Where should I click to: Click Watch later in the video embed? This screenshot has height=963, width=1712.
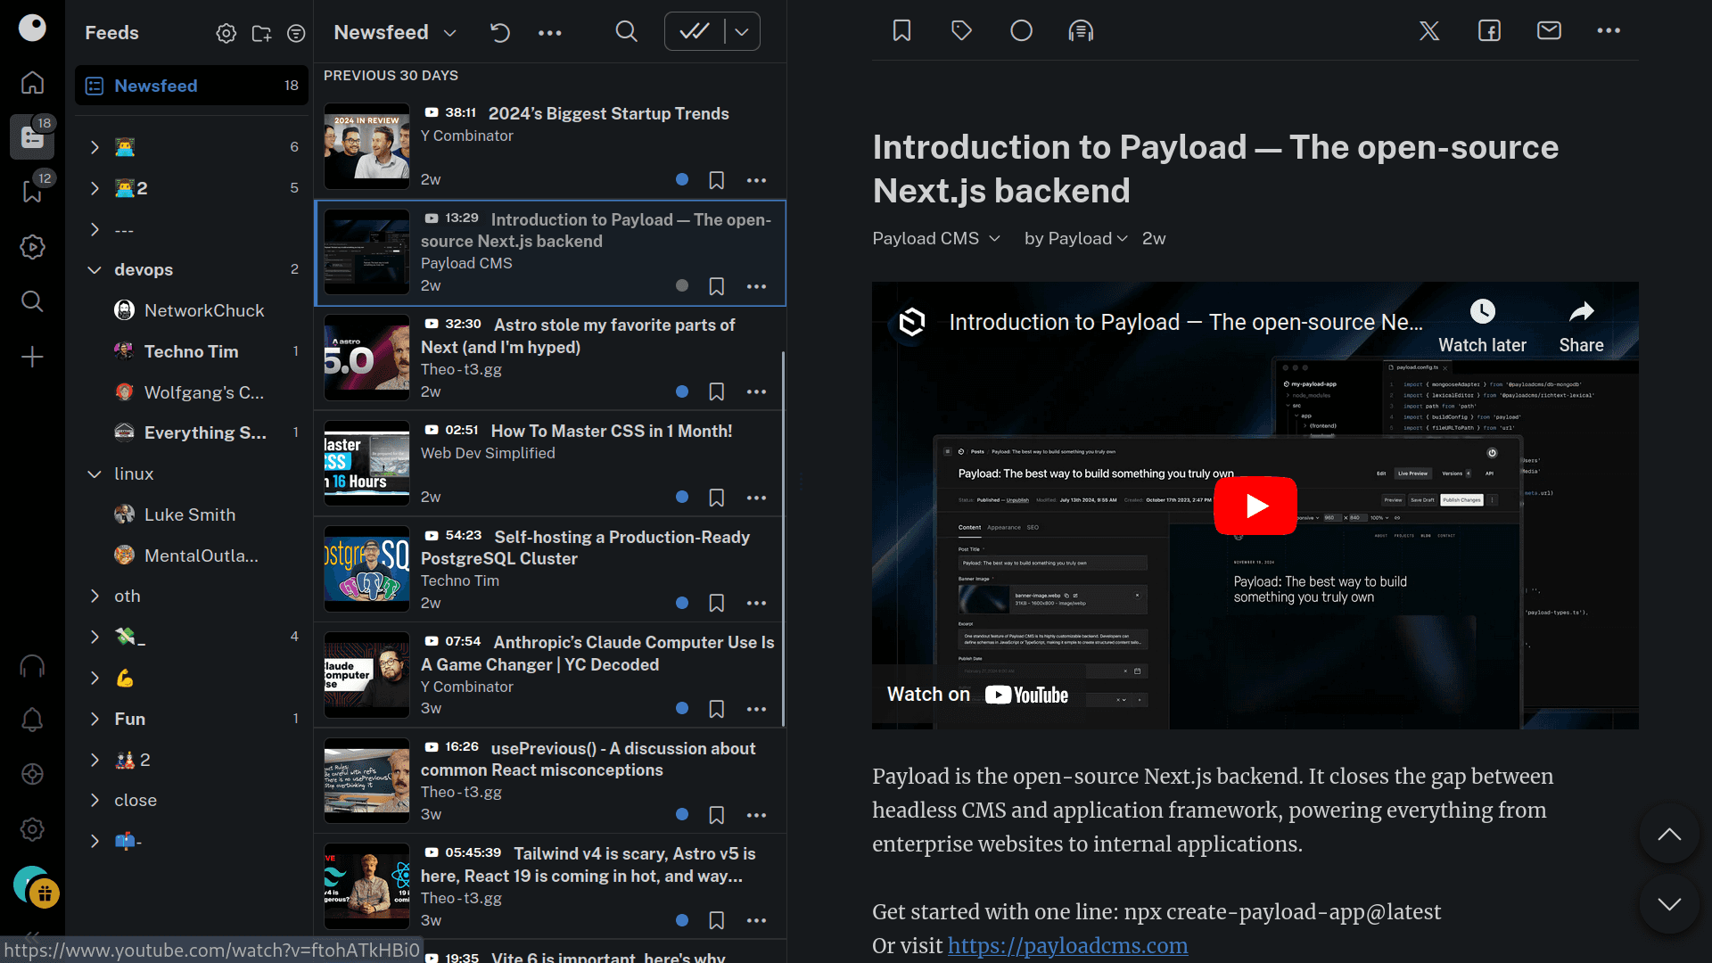point(1482,326)
